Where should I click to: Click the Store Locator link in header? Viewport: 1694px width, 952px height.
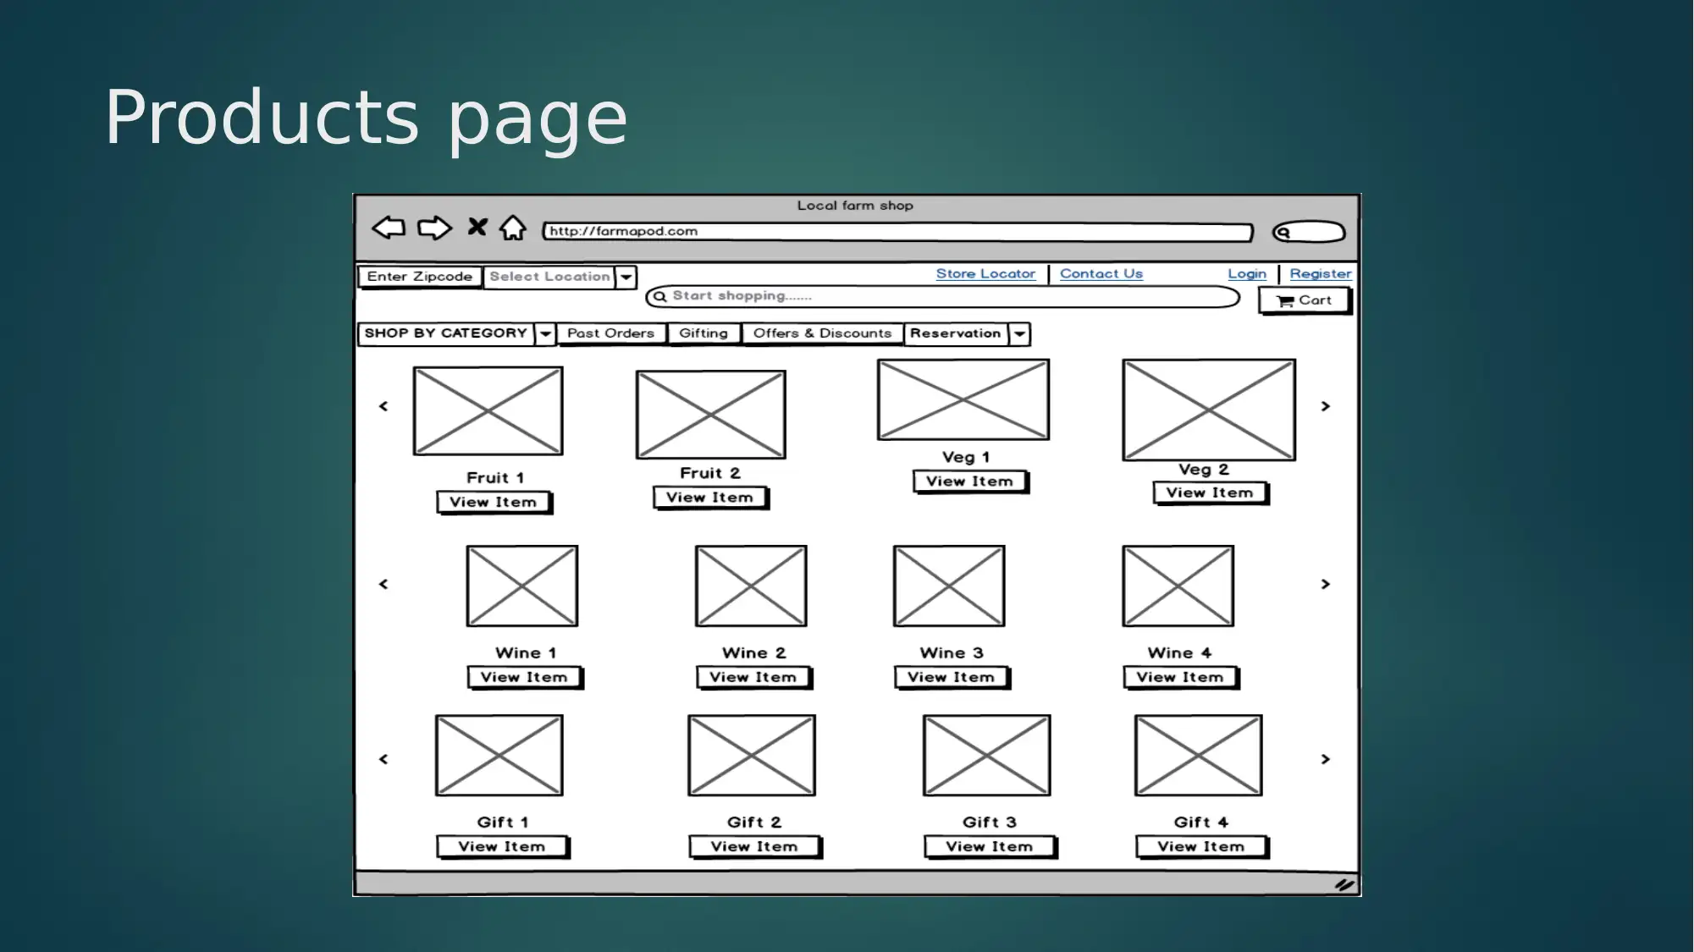(x=985, y=273)
